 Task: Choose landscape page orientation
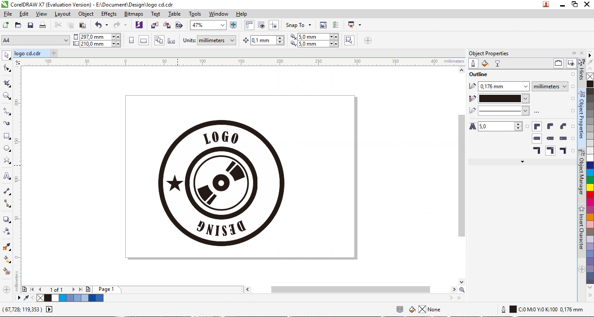143,40
